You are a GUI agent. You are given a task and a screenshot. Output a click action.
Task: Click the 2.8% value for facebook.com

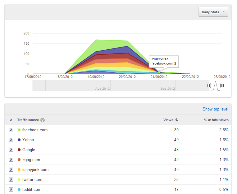click(x=224, y=130)
